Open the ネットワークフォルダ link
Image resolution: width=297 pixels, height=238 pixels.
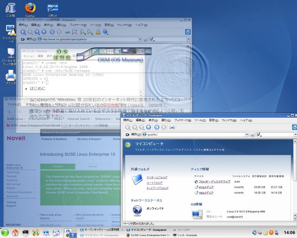pyautogui.click(x=157, y=188)
